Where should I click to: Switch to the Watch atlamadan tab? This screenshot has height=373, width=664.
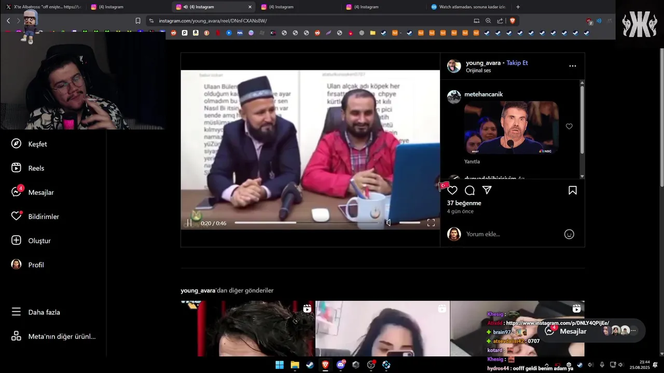(x=469, y=7)
